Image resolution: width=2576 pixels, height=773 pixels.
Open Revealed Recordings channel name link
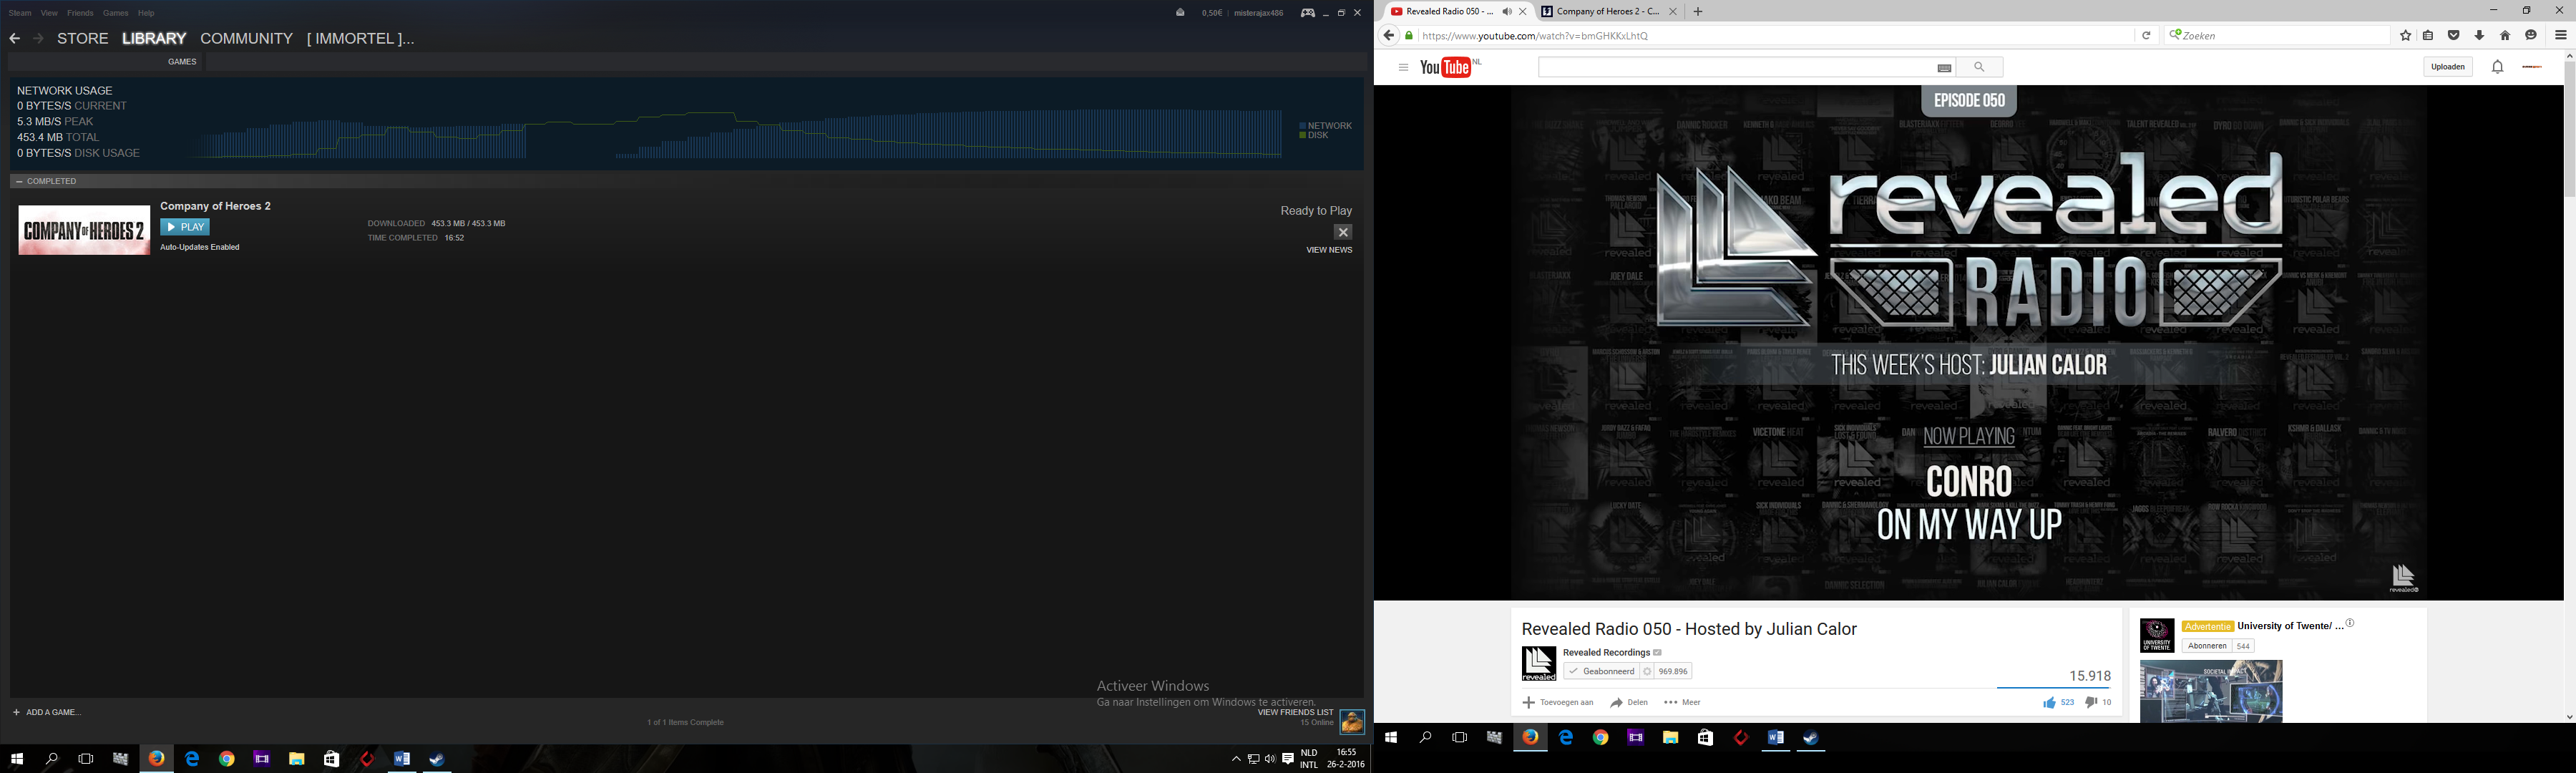tap(1606, 652)
